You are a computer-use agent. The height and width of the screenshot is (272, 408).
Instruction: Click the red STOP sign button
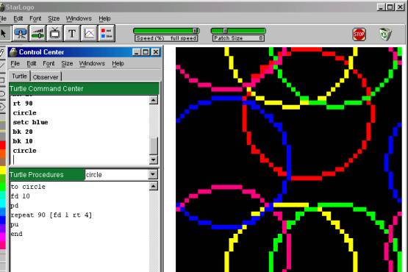pos(359,34)
